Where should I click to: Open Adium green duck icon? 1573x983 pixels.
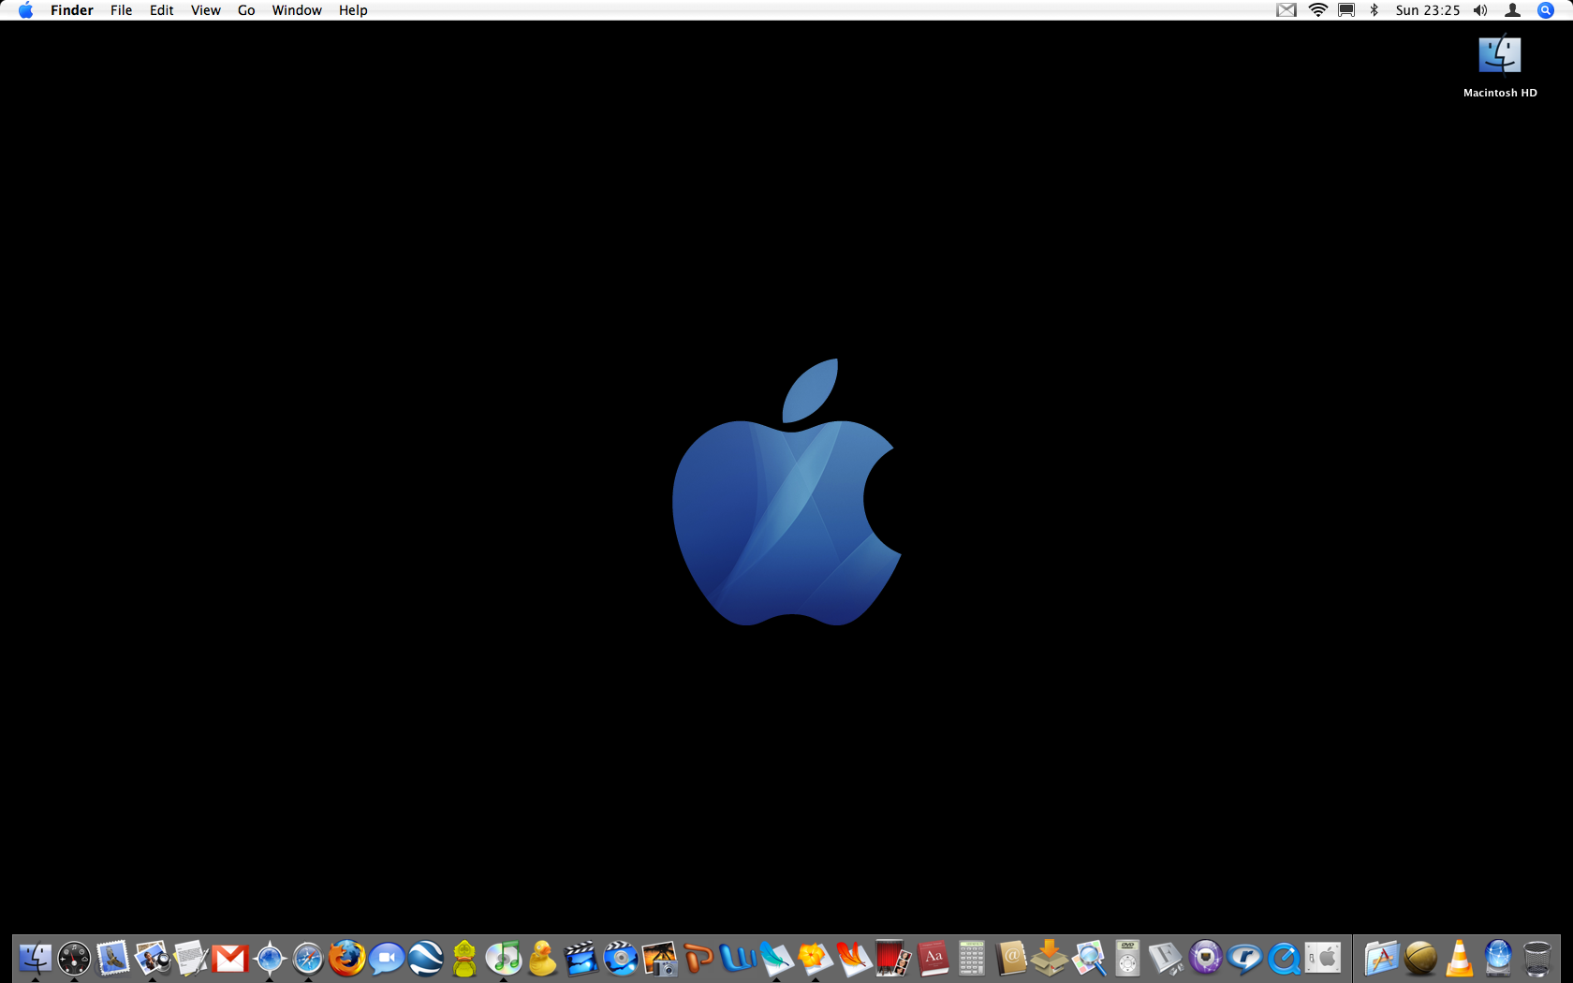click(464, 958)
